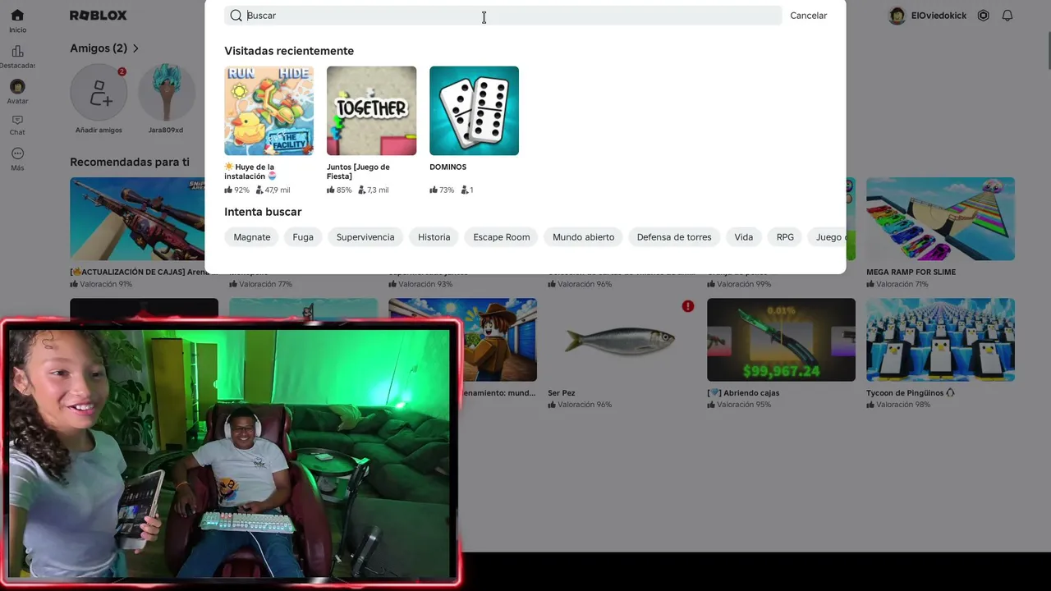Screen dimensions: 1051x591
Task: Click the Juntos [Juego de Fiesta] title
Action: click(358, 172)
